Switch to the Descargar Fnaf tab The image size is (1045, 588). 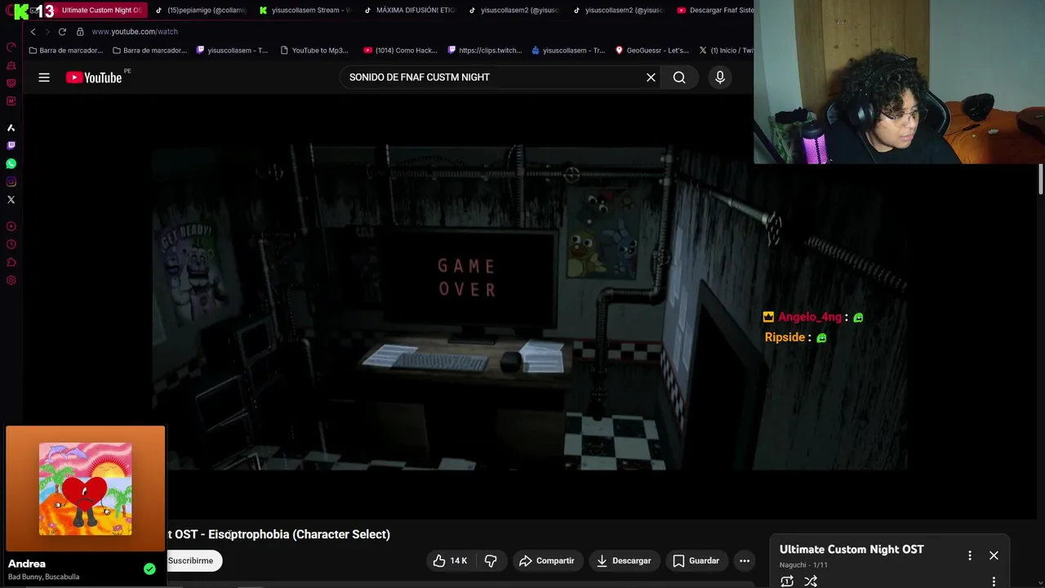pos(715,10)
